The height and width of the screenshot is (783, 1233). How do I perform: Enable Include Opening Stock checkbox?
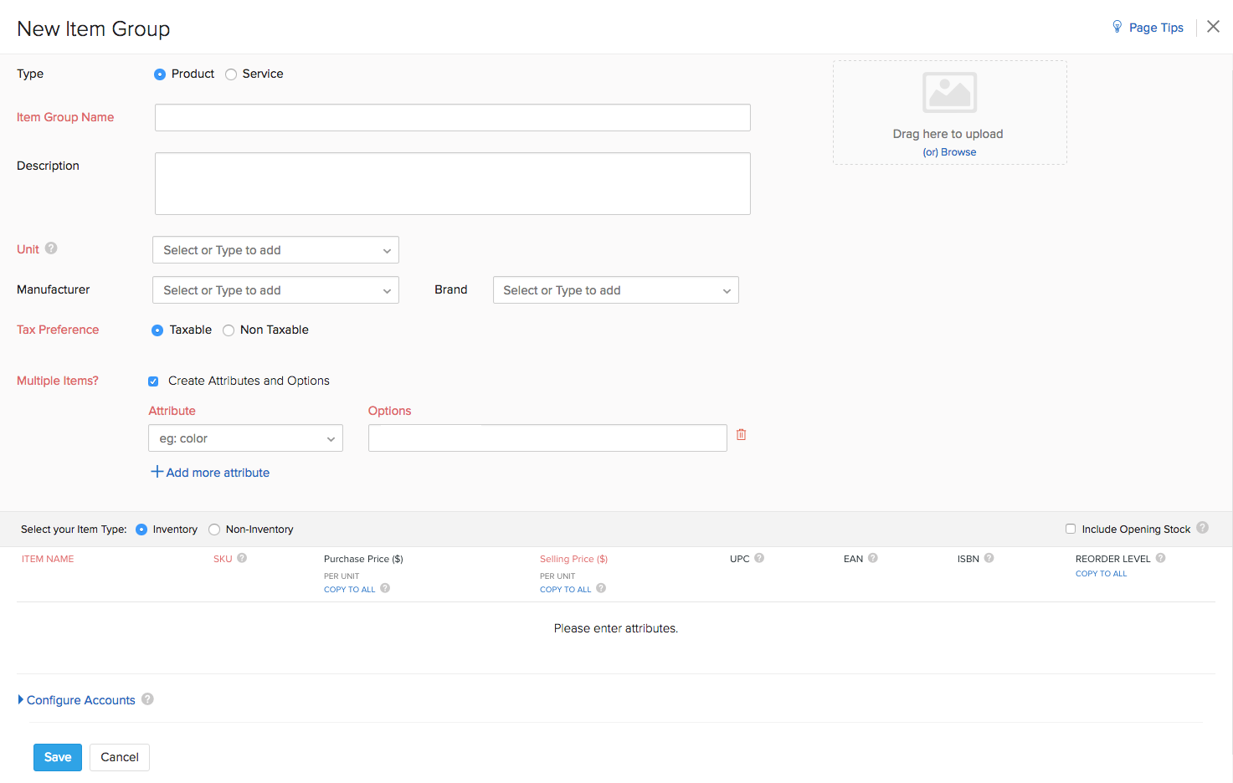pyautogui.click(x=1071, y=529)
